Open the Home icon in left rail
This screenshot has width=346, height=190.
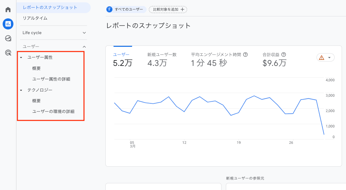pos(8,9)
